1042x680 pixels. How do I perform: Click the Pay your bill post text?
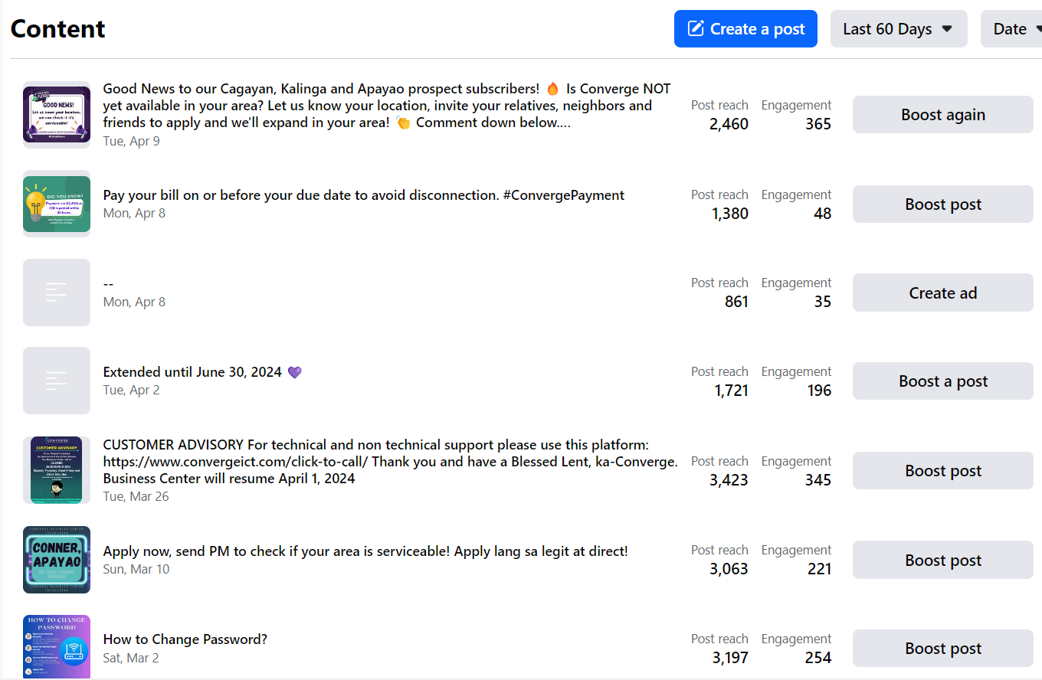[363, 195]
